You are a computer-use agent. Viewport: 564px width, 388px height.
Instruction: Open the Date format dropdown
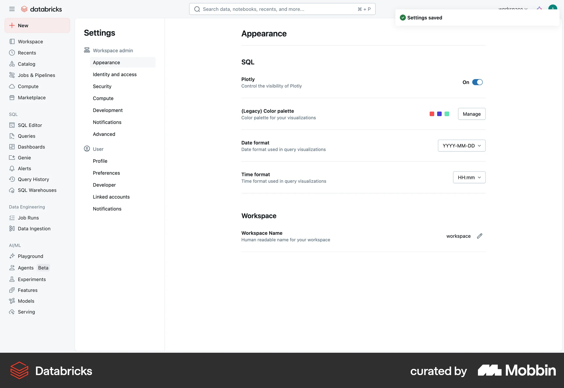(x=461, y=145)
